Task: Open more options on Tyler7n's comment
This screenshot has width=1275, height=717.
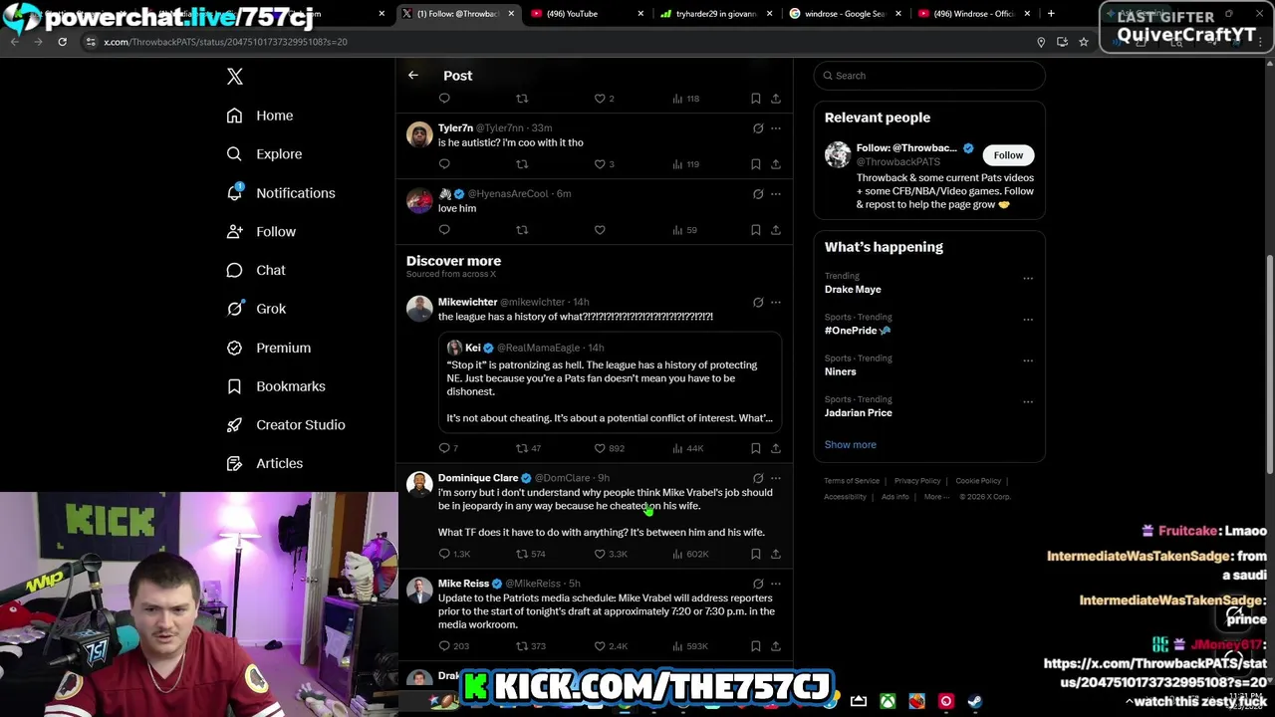Action: (x=776, y=128)
